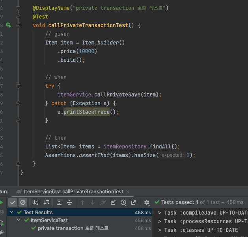Viewport: 248px width, 237px height.
Task: Click the // given comment
Action: (58, 34)
